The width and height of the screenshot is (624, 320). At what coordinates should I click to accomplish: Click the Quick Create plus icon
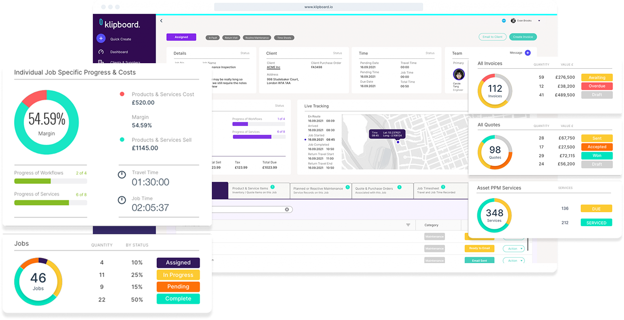[x=101, y=39]
